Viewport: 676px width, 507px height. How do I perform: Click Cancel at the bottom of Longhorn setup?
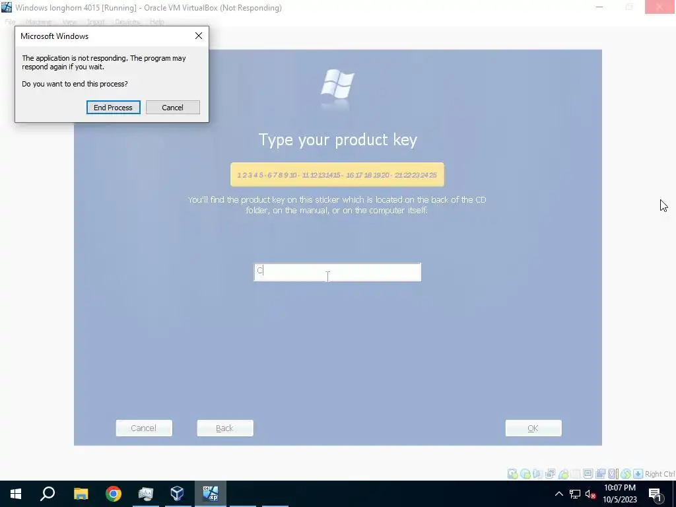point(143,428)
